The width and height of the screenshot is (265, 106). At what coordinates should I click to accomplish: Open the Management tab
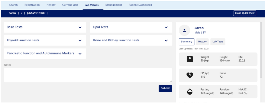pyautogui.click(x=114, y=5)
